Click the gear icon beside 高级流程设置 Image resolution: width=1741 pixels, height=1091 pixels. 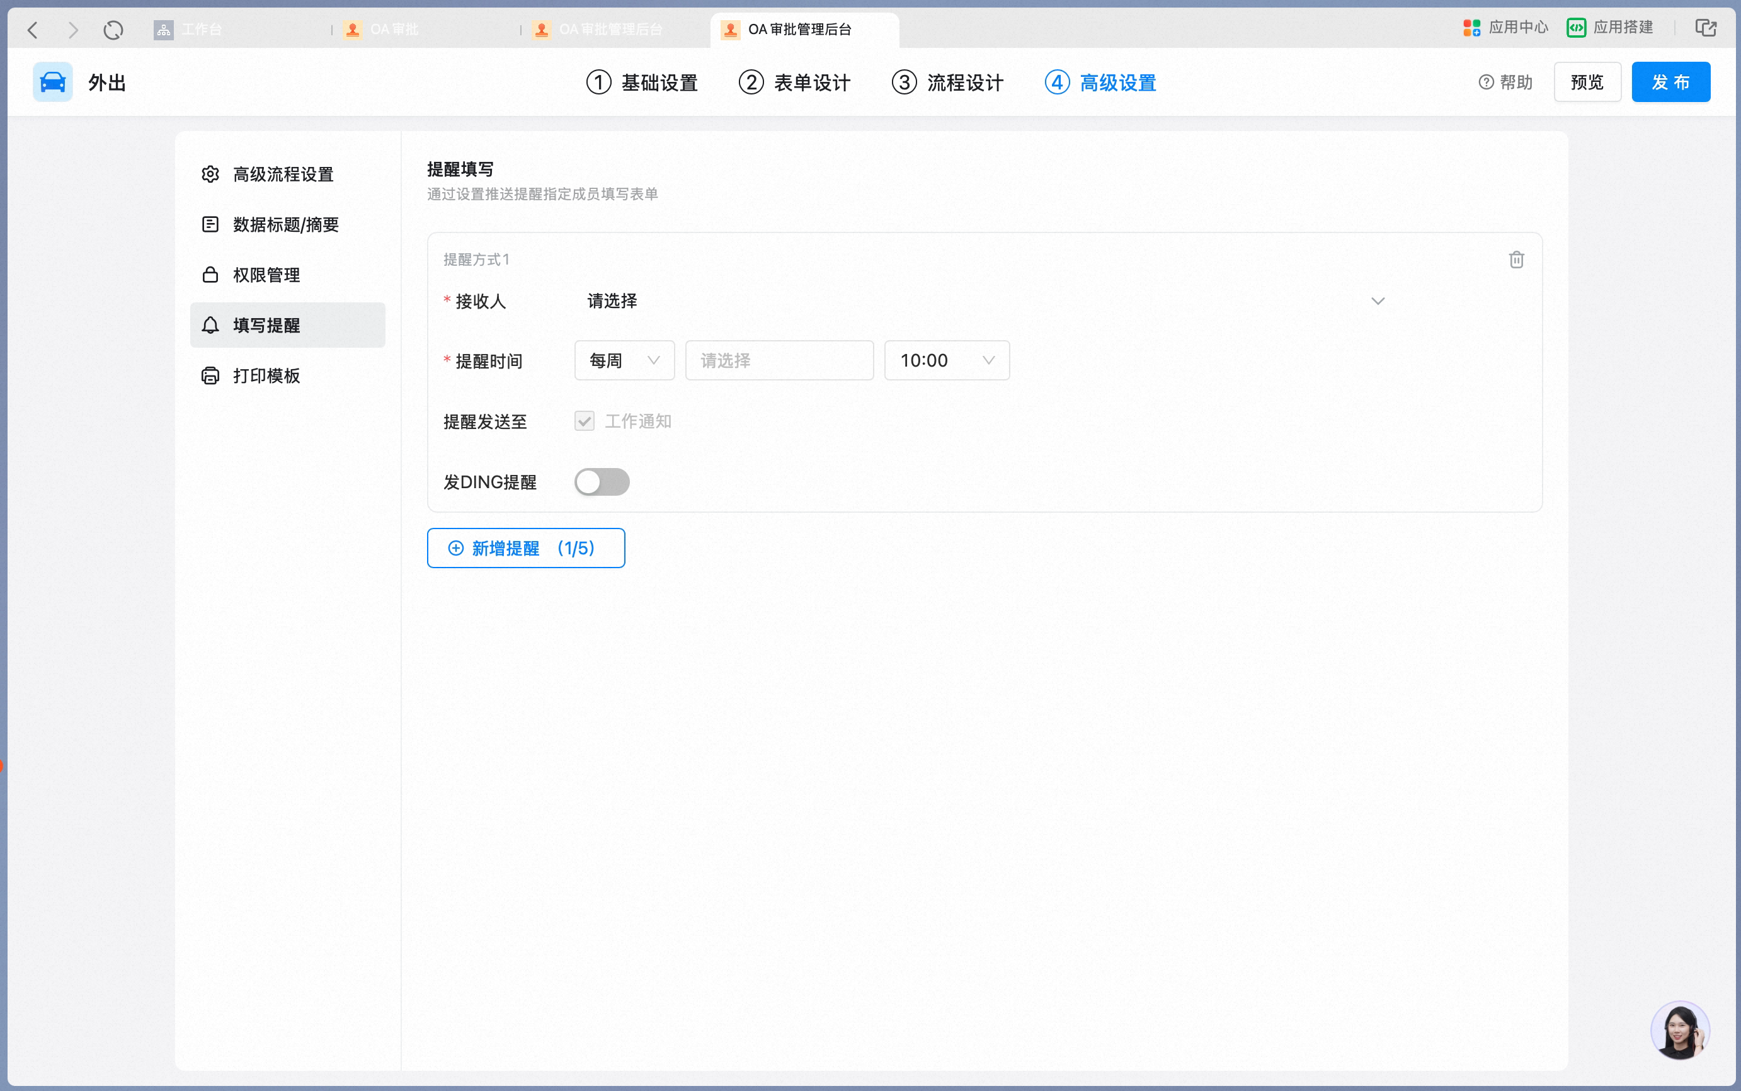click(210, 174)
